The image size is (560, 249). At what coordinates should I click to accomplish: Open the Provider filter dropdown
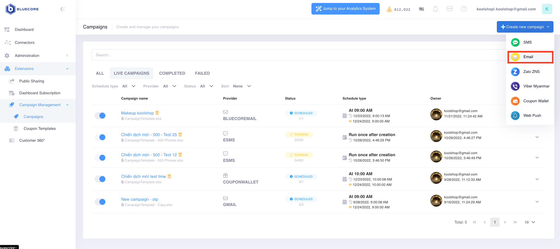[170, 86]
